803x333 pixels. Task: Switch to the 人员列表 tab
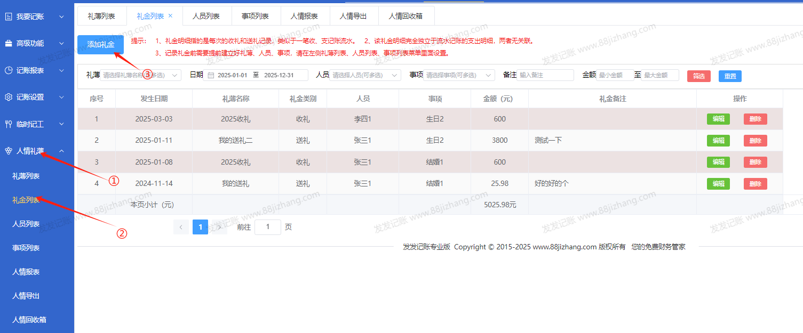pyautogui.click(x=206, y=16)
